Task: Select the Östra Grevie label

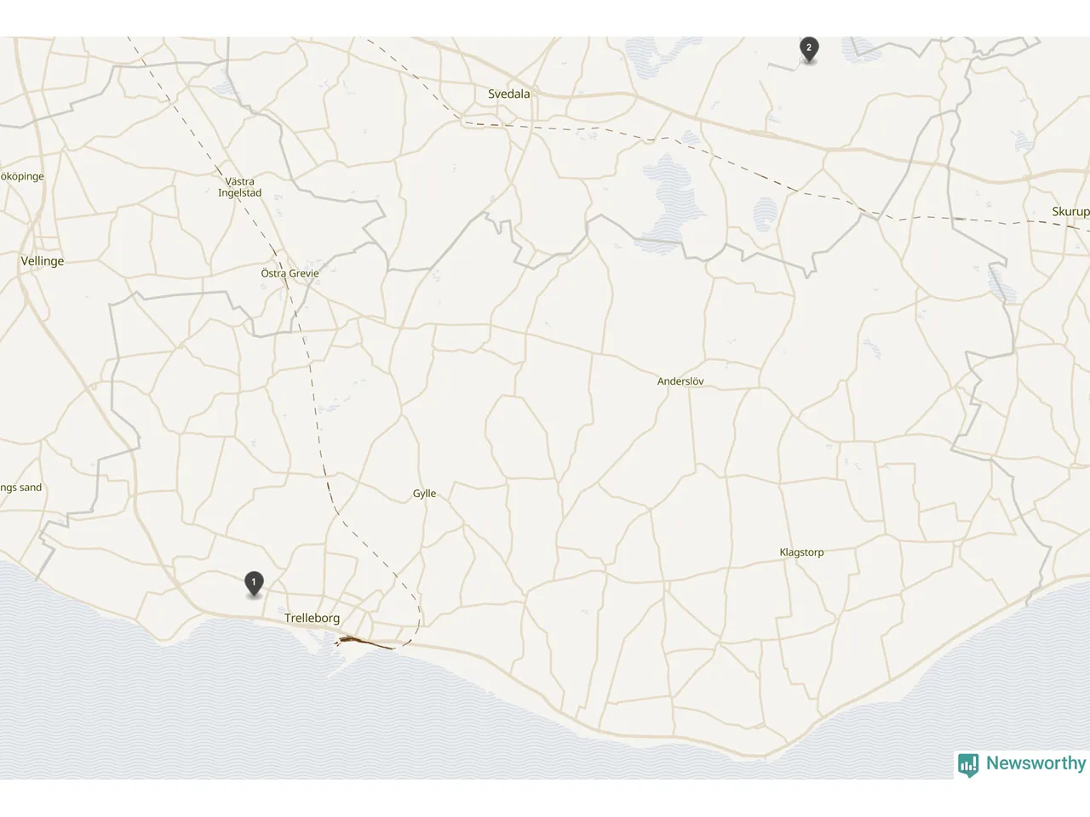Action: [x=290, y=273]
